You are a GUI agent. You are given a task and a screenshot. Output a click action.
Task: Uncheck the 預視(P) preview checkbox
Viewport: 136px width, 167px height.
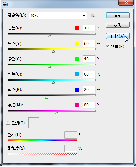108,46
